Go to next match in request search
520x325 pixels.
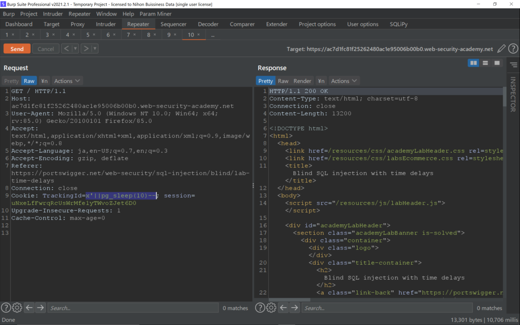(40, 308)
